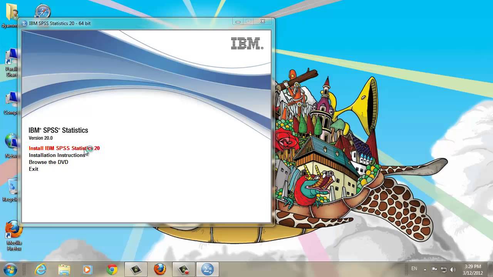Launch Firefox from the taskbar
Screen dimensions: 493x277
point(160,269)
